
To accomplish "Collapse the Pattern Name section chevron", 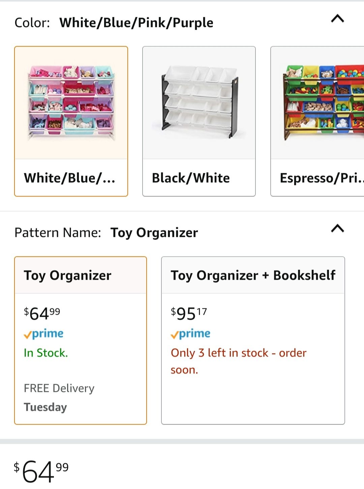I will coord(337,228).
